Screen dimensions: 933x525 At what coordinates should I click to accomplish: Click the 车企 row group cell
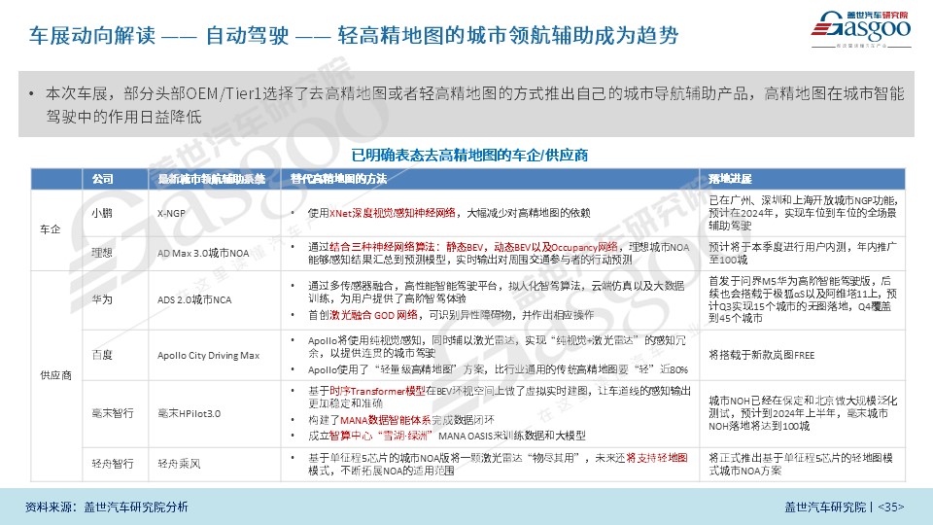coord(50,230)
